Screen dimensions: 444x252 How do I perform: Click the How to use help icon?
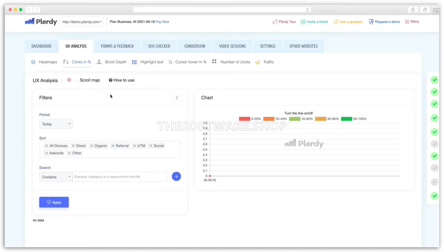pyautogui.click(x=111, y=80)
